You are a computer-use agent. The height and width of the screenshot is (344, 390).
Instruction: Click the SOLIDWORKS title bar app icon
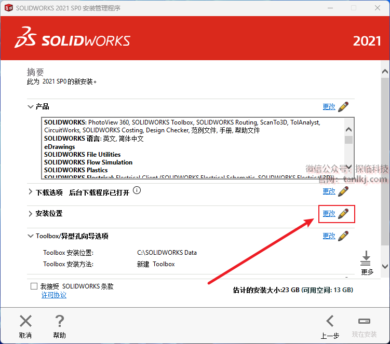click(9, 8)
